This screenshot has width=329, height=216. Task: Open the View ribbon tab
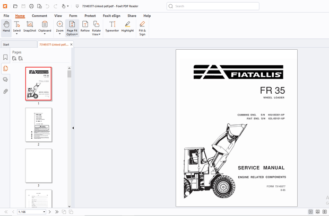(58, 16)
